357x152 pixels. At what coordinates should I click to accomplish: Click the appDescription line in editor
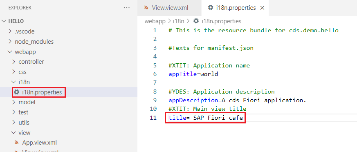(x=238, y=100)
